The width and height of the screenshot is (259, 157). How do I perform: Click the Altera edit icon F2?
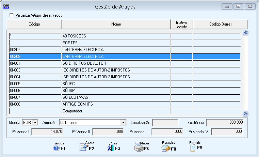tap(84, 147)
